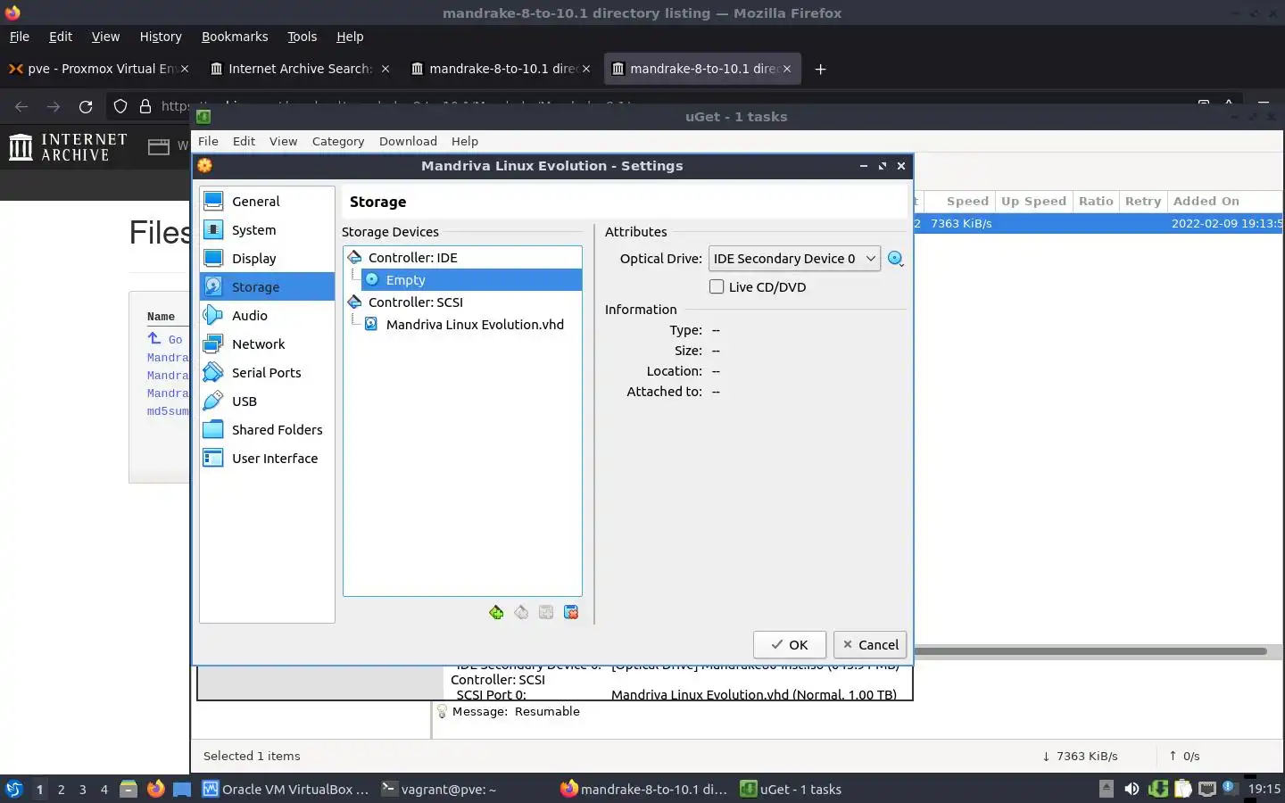The height and width of the screenshot is (803, 1285).
Task: Open Serial Ports settings category
Action: tap(267, 373)
